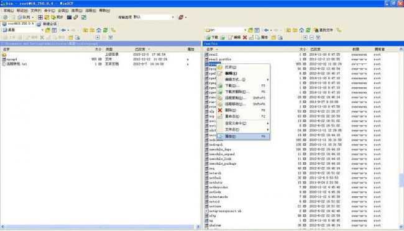404x231 pixels.
Task: Select rmail.postfix in the remote list
Action: pos(218,59)
